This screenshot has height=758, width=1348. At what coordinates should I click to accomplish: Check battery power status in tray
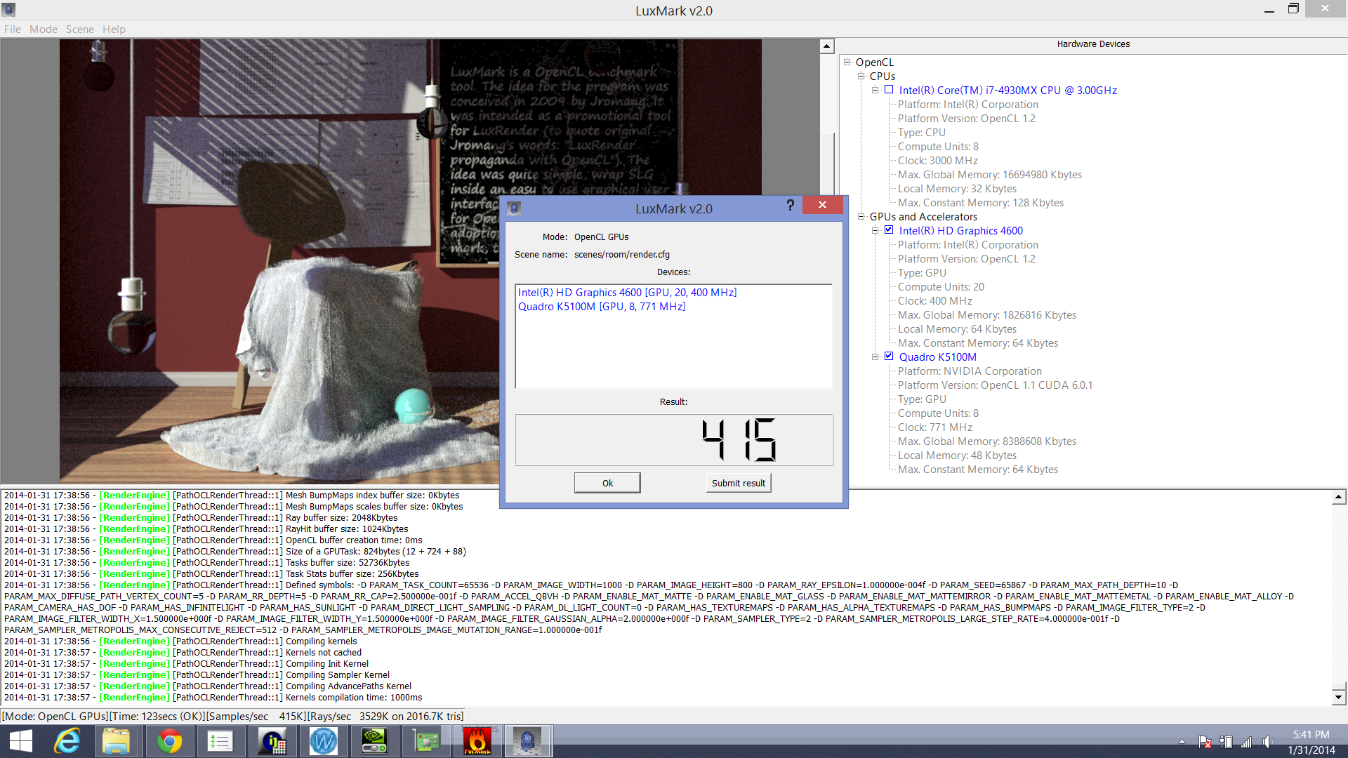1226,742
